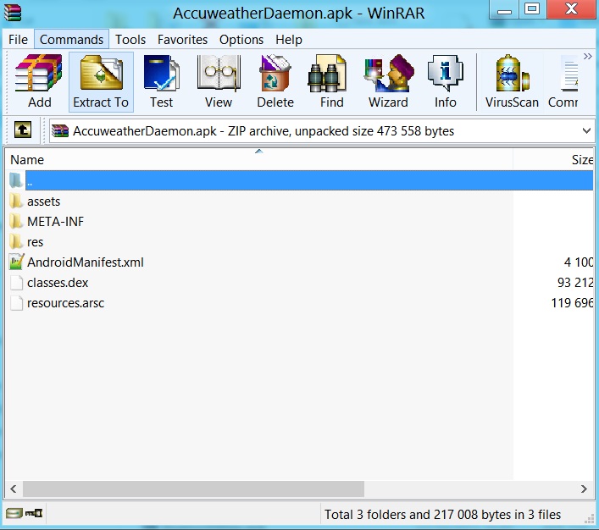Viewport: 599px width, 530px height.
Task: Click the Extract To toolbar icon
Action: point(101,74)
